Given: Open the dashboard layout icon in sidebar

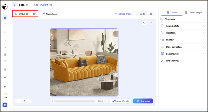Looking at the screenshot, I should [5, 69].
